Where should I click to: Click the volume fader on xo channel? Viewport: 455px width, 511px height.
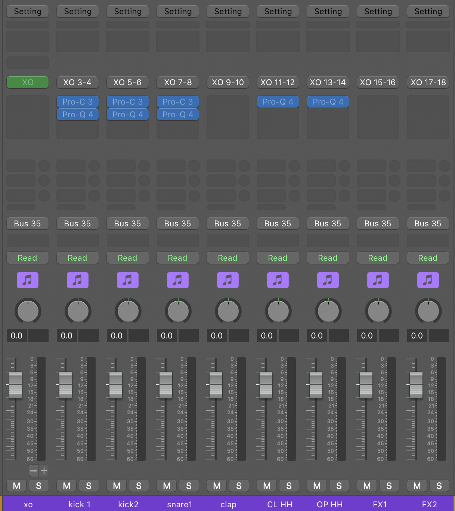(16, 385)
